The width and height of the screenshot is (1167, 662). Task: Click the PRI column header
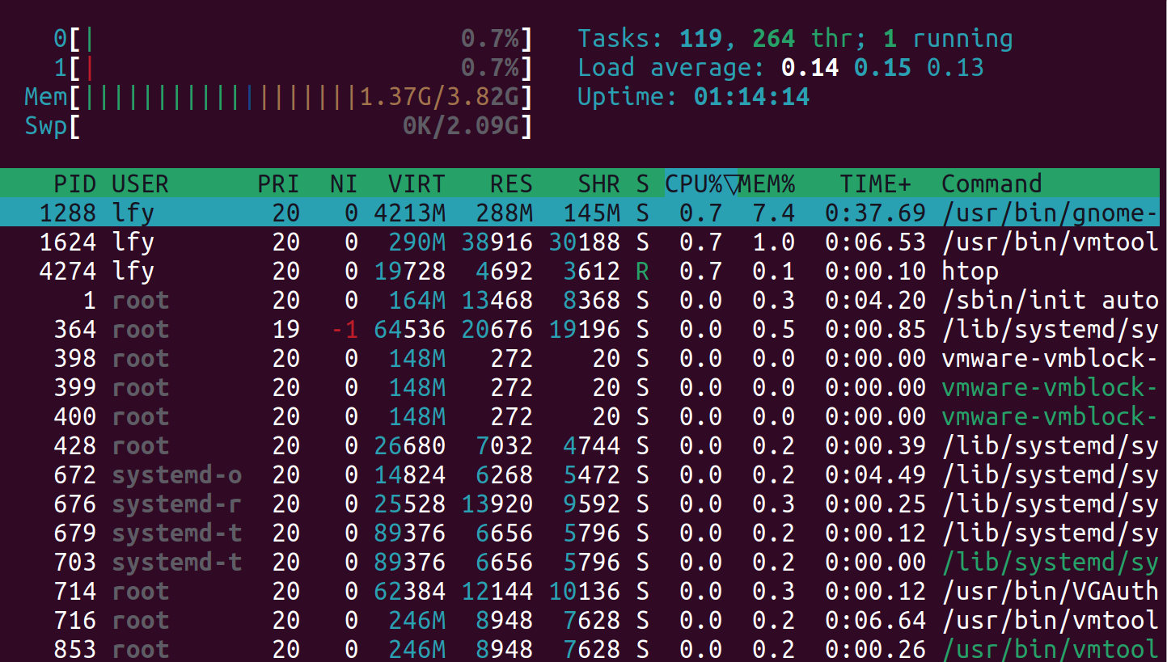point(278,183)
